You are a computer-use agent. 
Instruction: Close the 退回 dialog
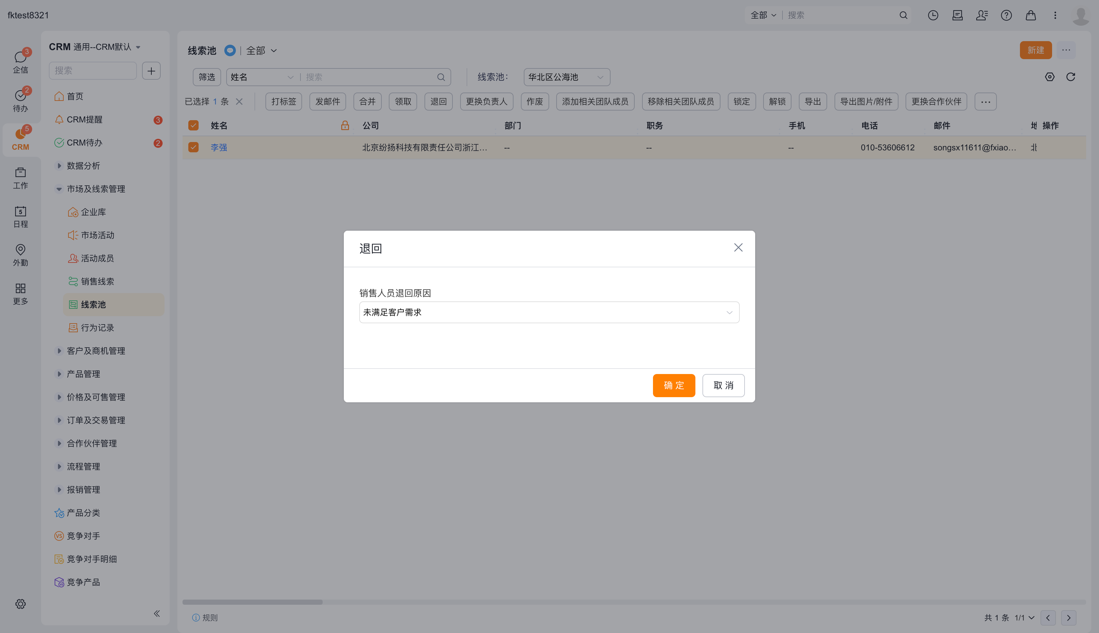tap(738, 247)
